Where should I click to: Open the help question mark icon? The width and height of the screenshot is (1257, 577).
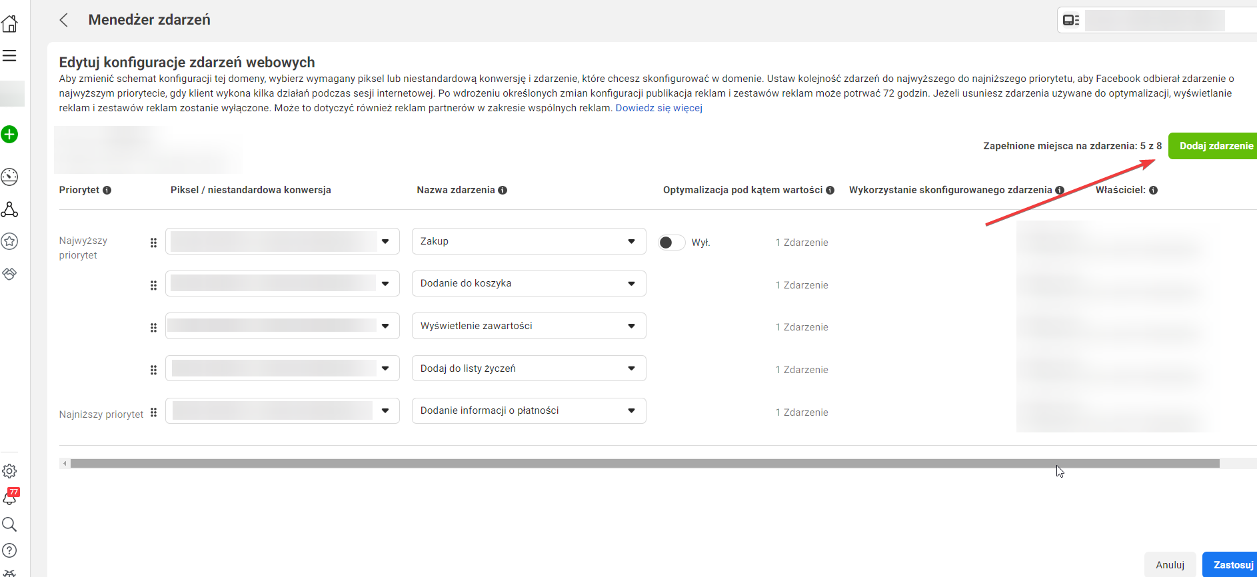coord(9,550)
